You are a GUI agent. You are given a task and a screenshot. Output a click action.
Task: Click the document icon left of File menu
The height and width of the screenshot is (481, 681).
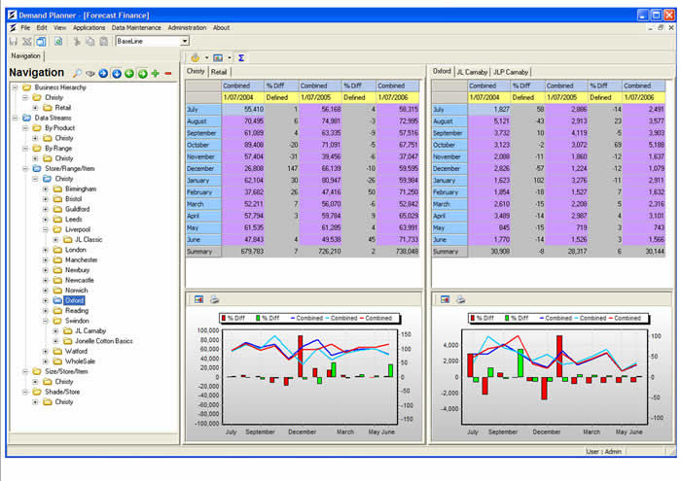pos(13,28)
